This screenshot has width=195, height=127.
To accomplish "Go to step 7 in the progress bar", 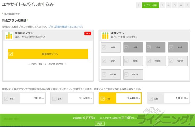I will (x=187, y=5).
